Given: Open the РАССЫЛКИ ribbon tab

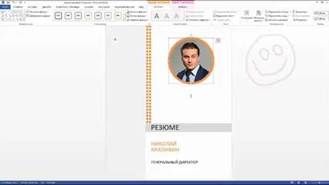Looking at the screenshot, I should (x=104, y=7).
